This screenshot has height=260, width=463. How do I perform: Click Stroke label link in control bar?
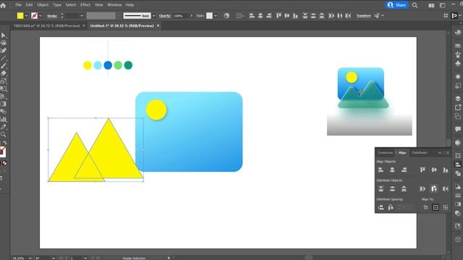(x=52, y=16)
